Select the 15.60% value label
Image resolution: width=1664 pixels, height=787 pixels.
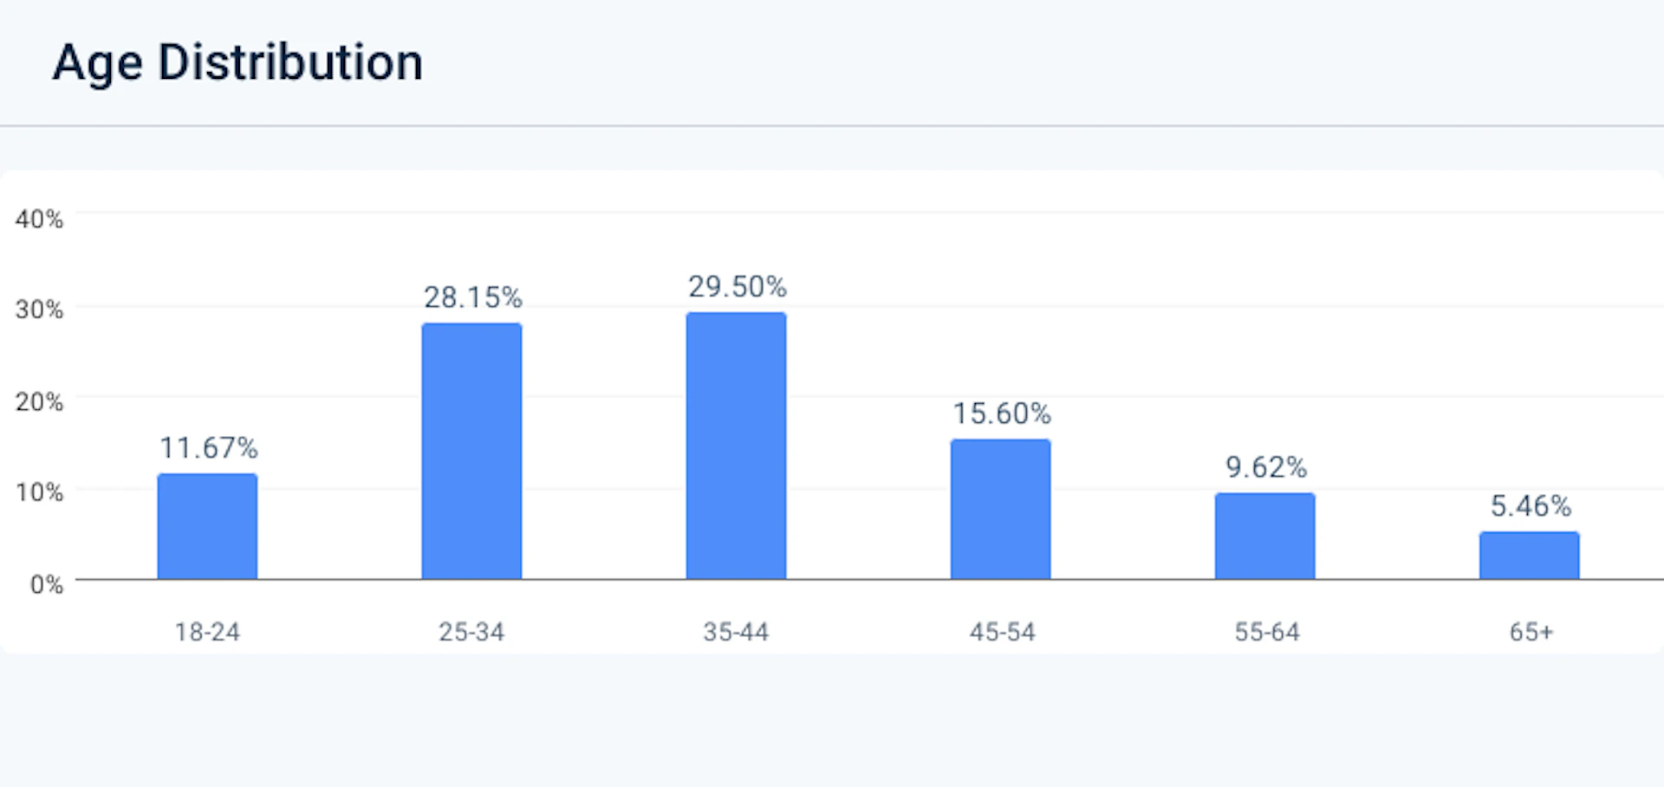(x=1002, y=413)
